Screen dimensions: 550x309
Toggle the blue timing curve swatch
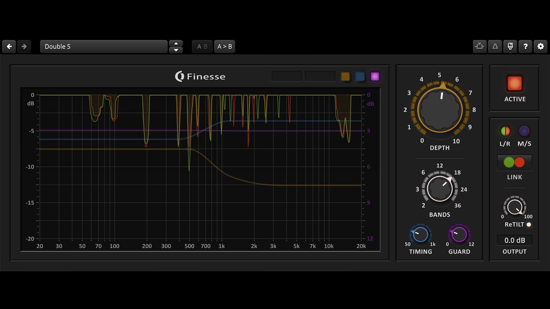pos(360,76)
